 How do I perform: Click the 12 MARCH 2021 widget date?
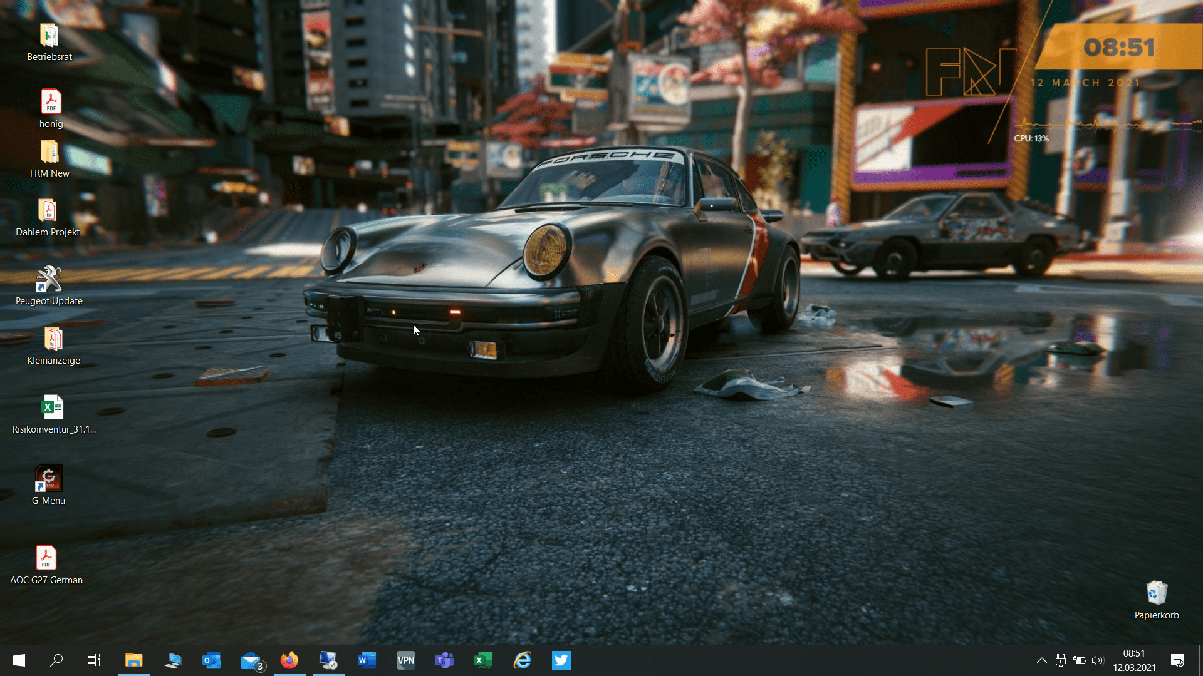[1085, 83]
